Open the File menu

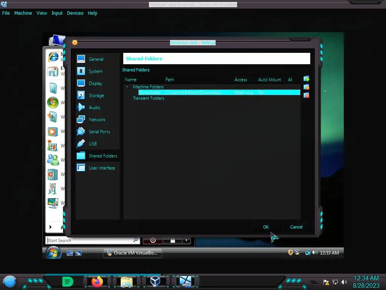pyautogui.click(x=6, y=13)
